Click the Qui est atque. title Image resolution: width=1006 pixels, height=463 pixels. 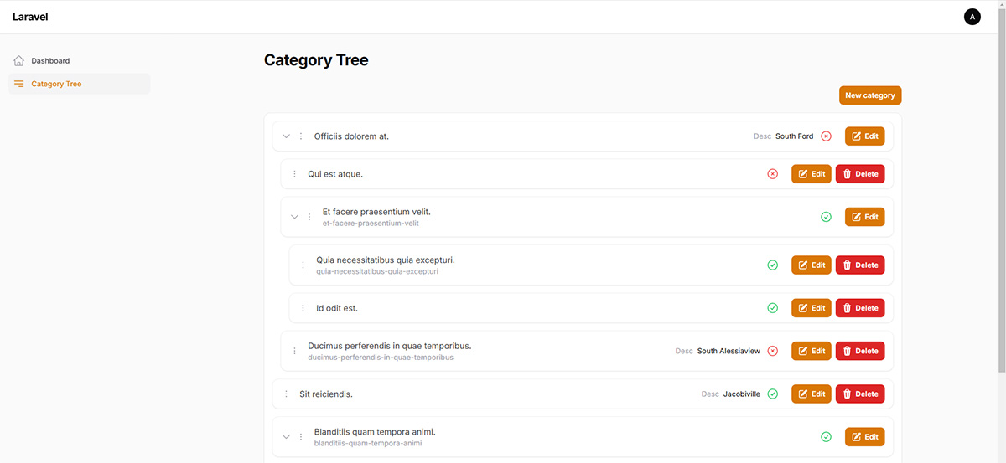(335, 174)
